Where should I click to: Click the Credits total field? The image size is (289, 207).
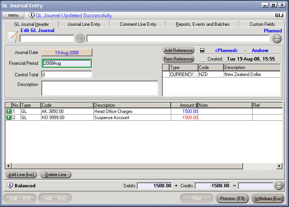213,186
